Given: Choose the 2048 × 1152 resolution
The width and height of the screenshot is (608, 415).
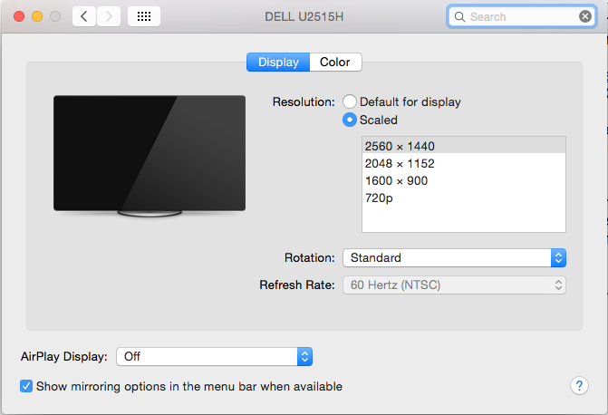Looking at the screenshot, I should (x=464, y=163).
